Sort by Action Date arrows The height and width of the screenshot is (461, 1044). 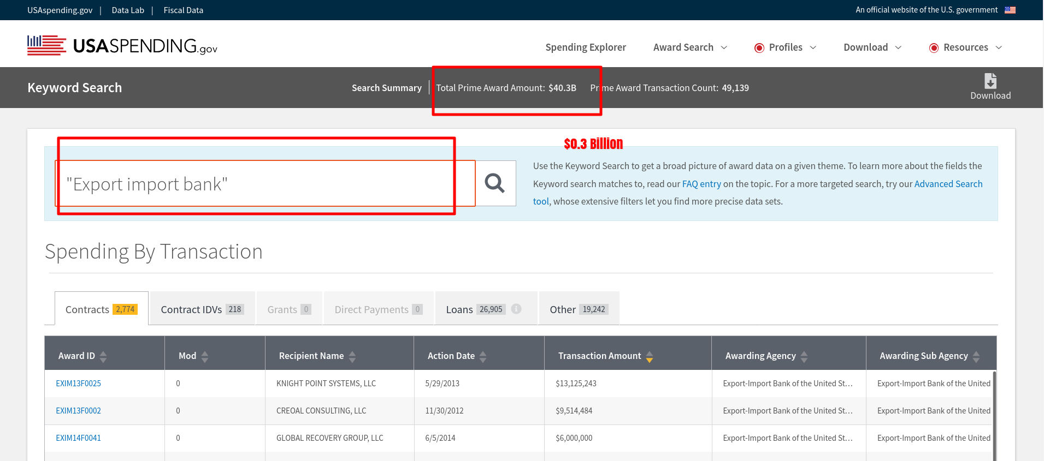point(483,356)
